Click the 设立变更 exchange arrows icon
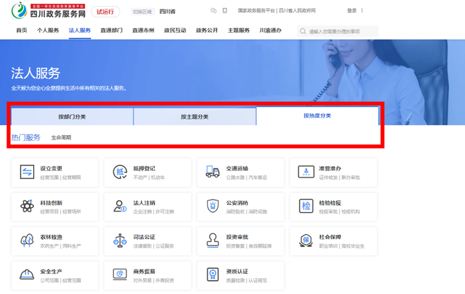 [27, 172]
